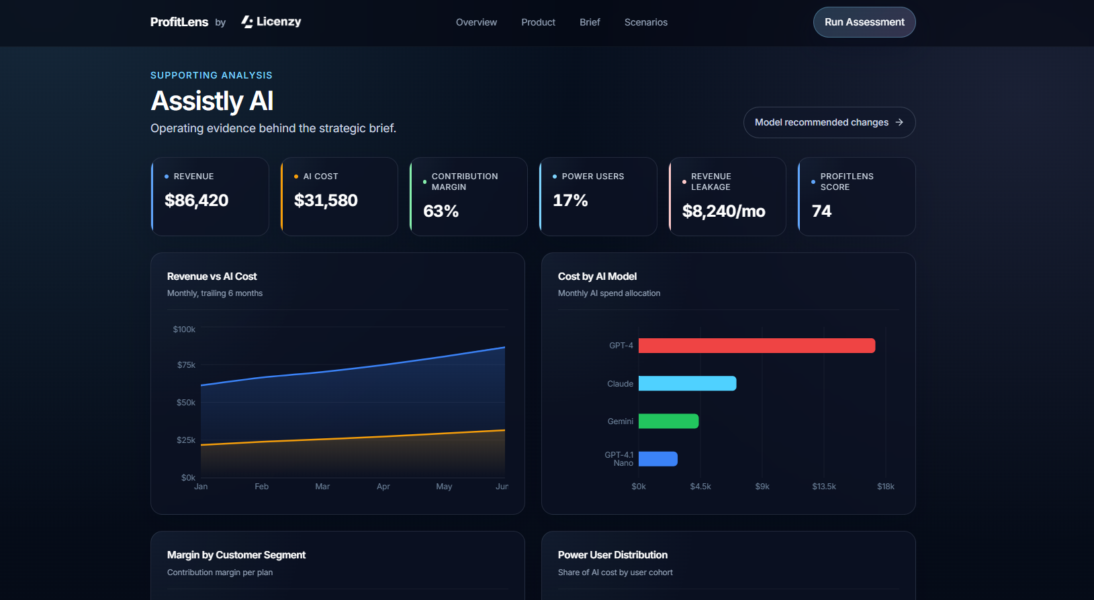The width and height of the screenshot is (1094, 600).
Task: Click the Revenue vs AI Cost title
Action: pyautogui.click(x=212, y=277)
